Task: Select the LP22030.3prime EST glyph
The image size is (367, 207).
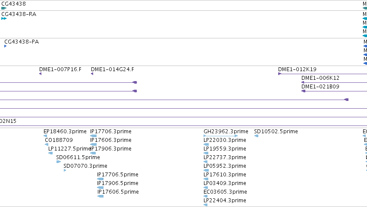Action: [206, 144]
